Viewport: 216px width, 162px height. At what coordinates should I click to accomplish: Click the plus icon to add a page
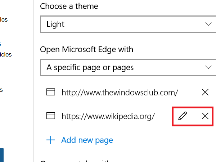point(51,140)
